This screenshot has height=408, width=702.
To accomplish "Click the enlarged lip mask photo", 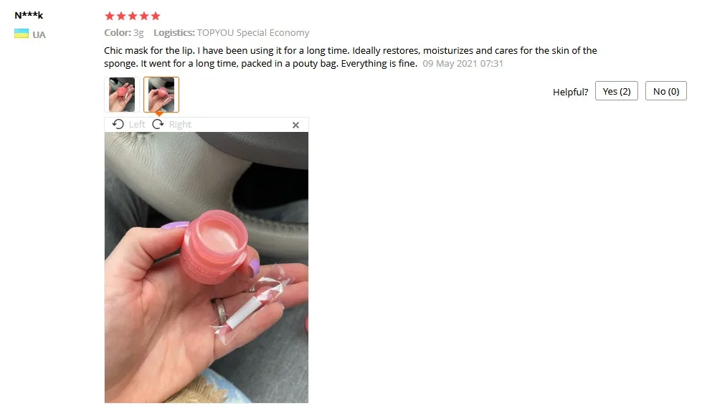I will 207,267.
